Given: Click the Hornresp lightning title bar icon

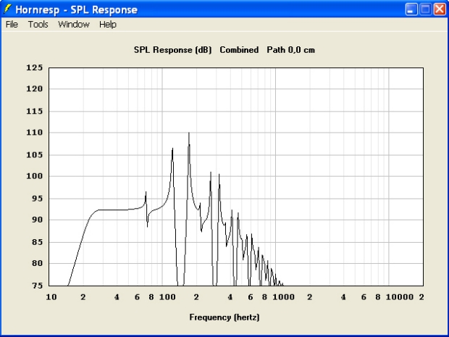Looking at the screenshot, I should (7, 9).
